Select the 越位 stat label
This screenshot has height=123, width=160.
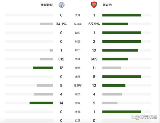pyautogui.click(x=78, y=94)
